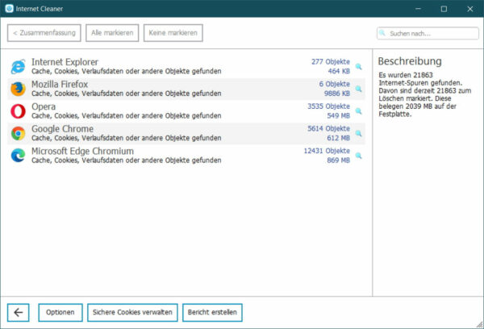This screenshot has height=329, width=484.
Task: Click the 277 Objekte link
Action: [331, 62]
